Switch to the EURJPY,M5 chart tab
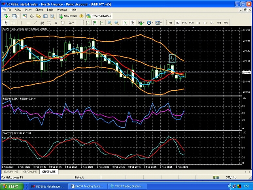This screenshot has height=190, width=253. click(x=11, y=172)
